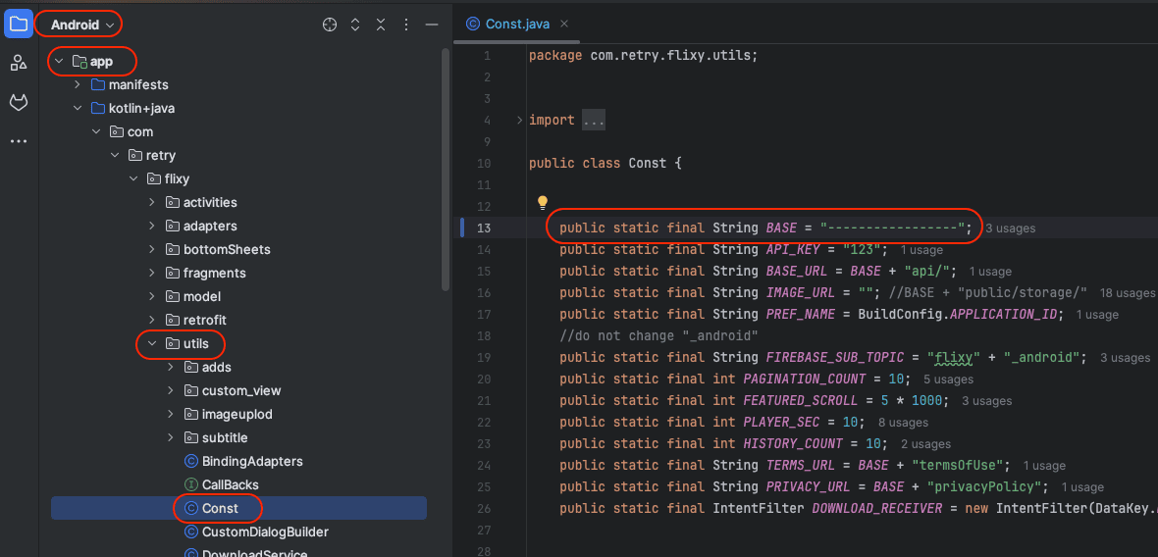Close the Const.java tab
Screen dimensions: 1158x557
coord(564,25)
